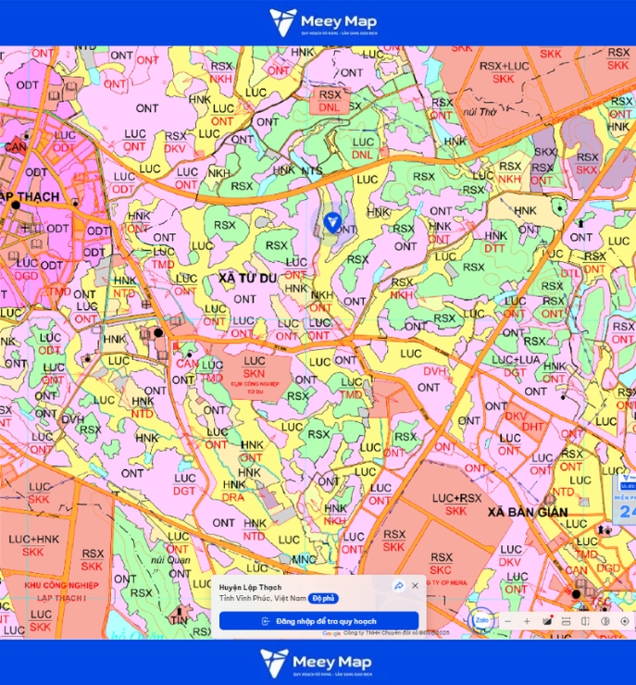Click the HNK DTT zone label
Screen dimensions: 636x685
(495, 242)
